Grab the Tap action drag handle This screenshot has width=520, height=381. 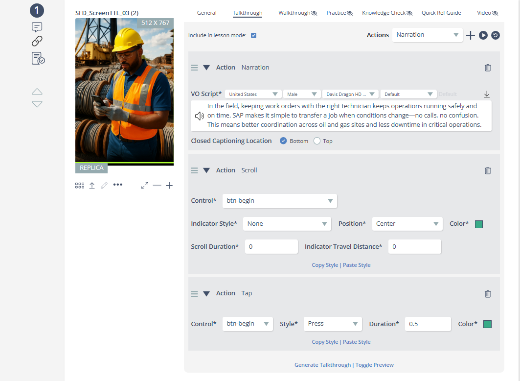pyautogui.click(x=194, y=294)
